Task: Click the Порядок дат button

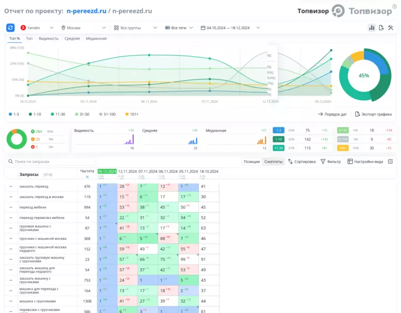Action: click(x=332, y=114)
